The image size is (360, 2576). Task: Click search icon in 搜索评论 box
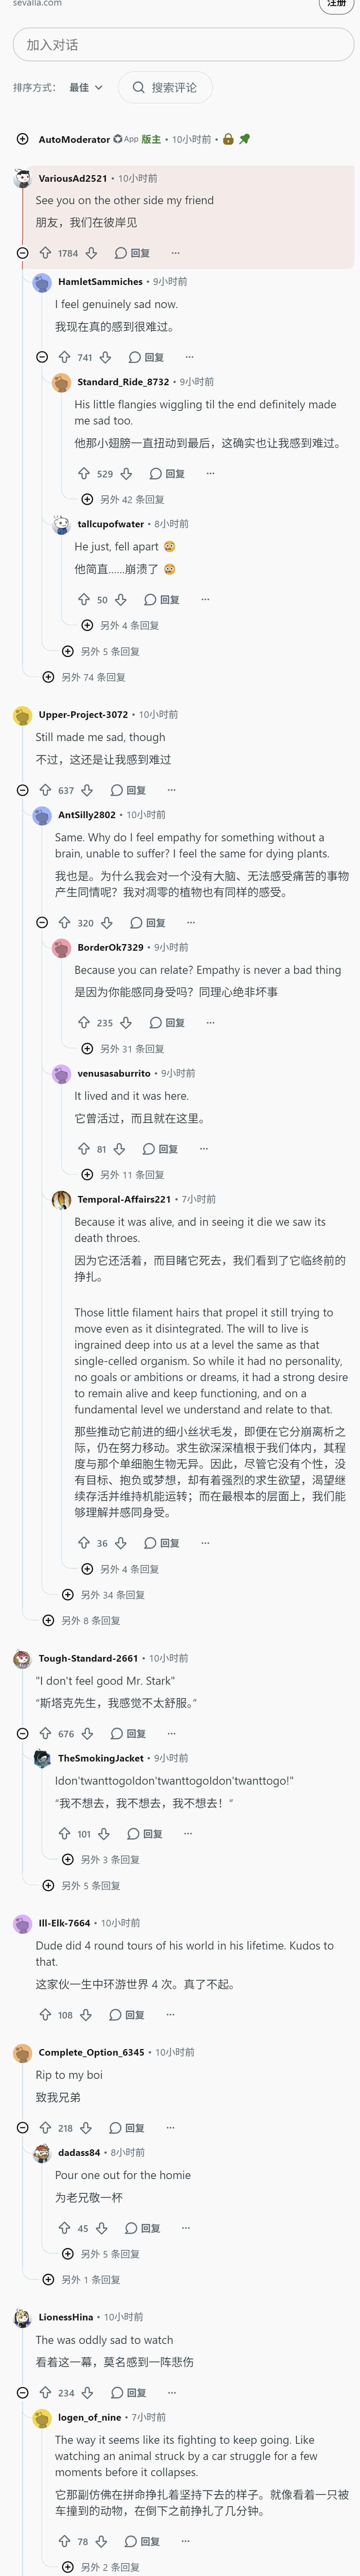tap(139, 88)
